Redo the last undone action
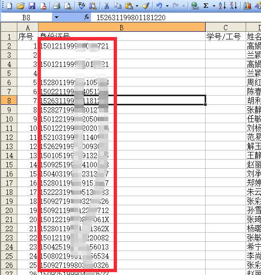Image resolution: width=261 pixels, height=275 pixels. pyautogui.click(x=175, y=6)
